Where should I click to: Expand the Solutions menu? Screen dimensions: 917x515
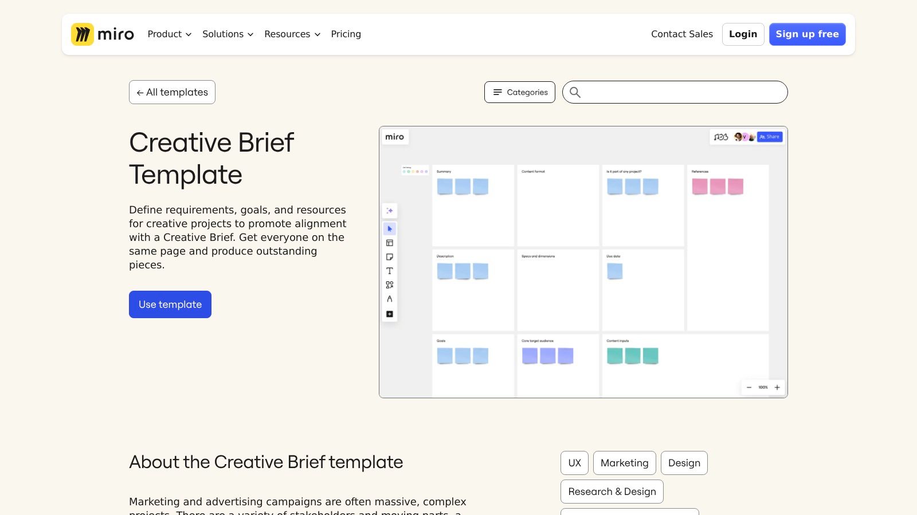coord(228,34)
